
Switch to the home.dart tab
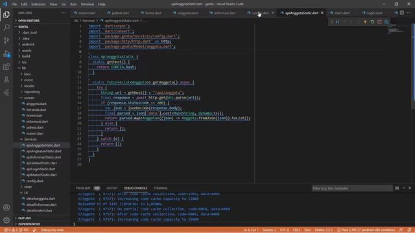[x=153, y=13]
